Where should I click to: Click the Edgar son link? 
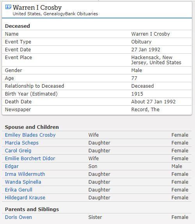click(x=12, y=166)
